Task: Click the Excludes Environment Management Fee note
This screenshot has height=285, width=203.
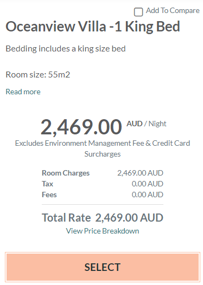Action: click(x=103, y=148)
